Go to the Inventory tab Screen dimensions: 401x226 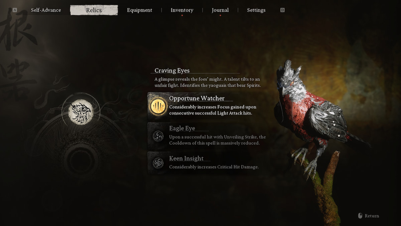182,10
